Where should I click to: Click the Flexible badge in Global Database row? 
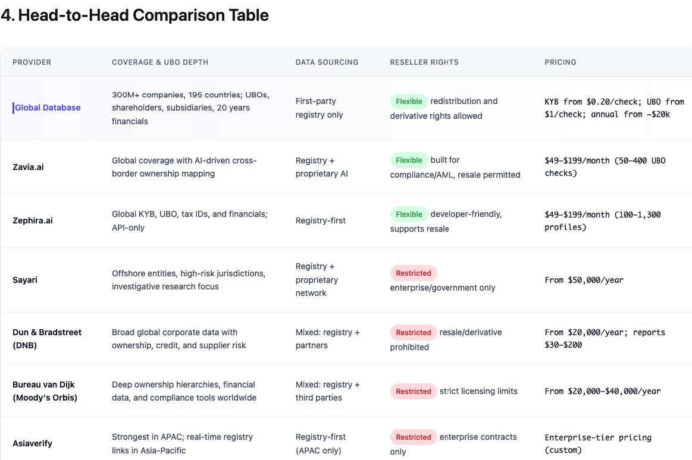pyautogui.click(x=409, y=102)
